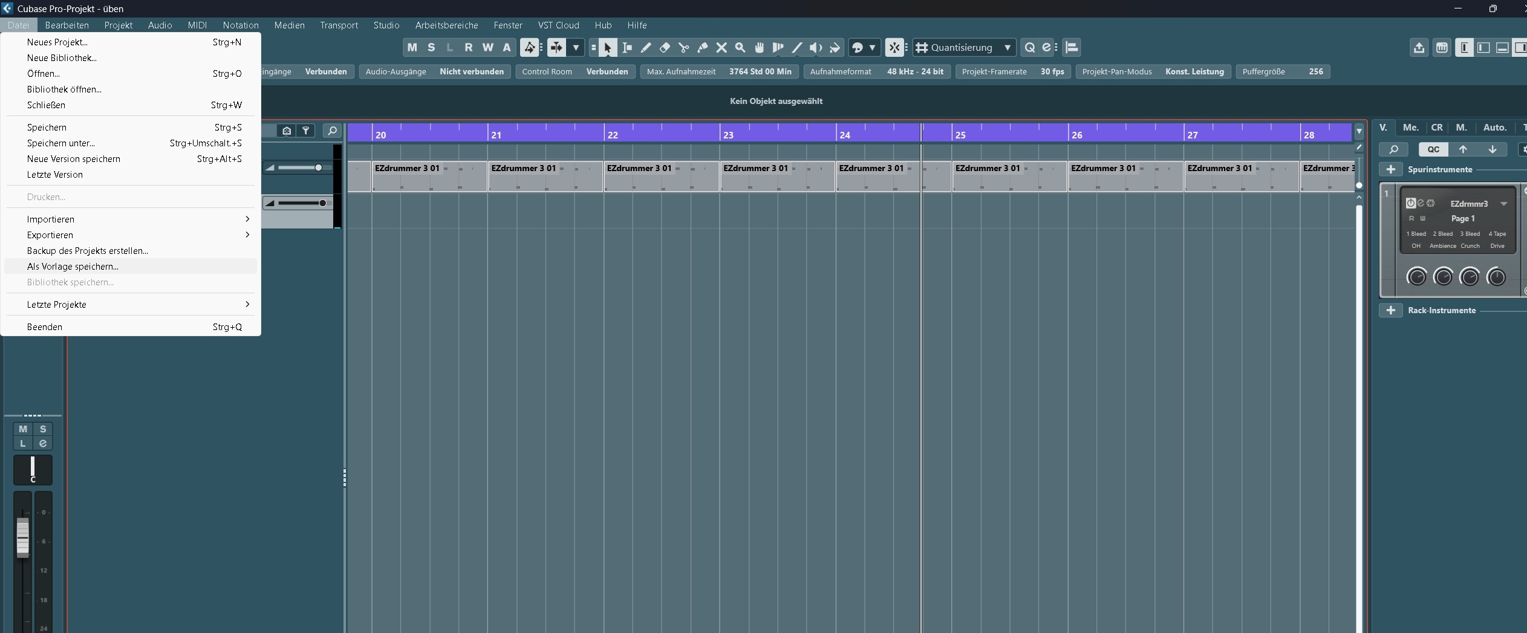Open the Quantisierung preset dropdown

(1008, 47)
